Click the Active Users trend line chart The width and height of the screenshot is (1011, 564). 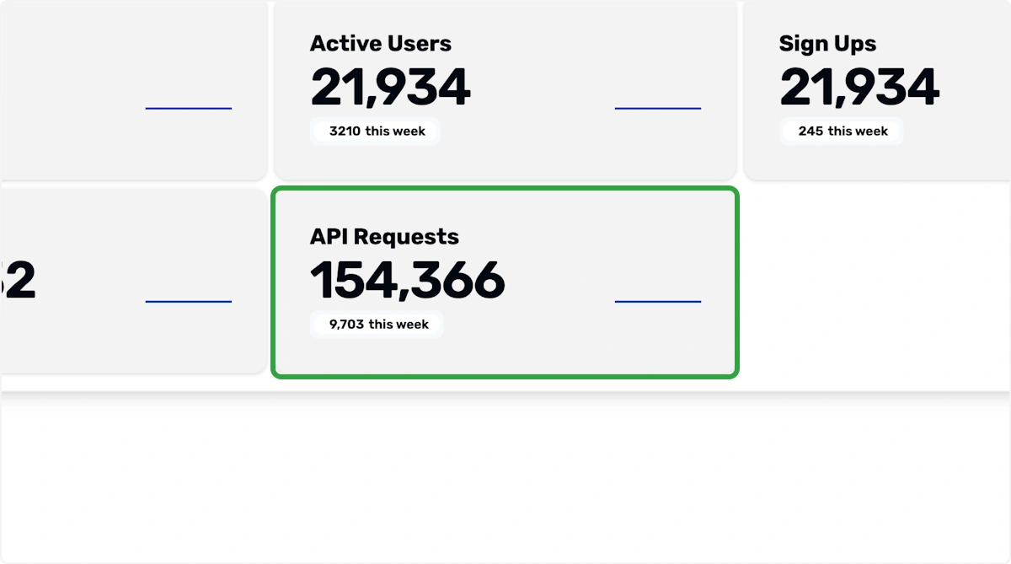pyautogui.click(x=658, y=108)
